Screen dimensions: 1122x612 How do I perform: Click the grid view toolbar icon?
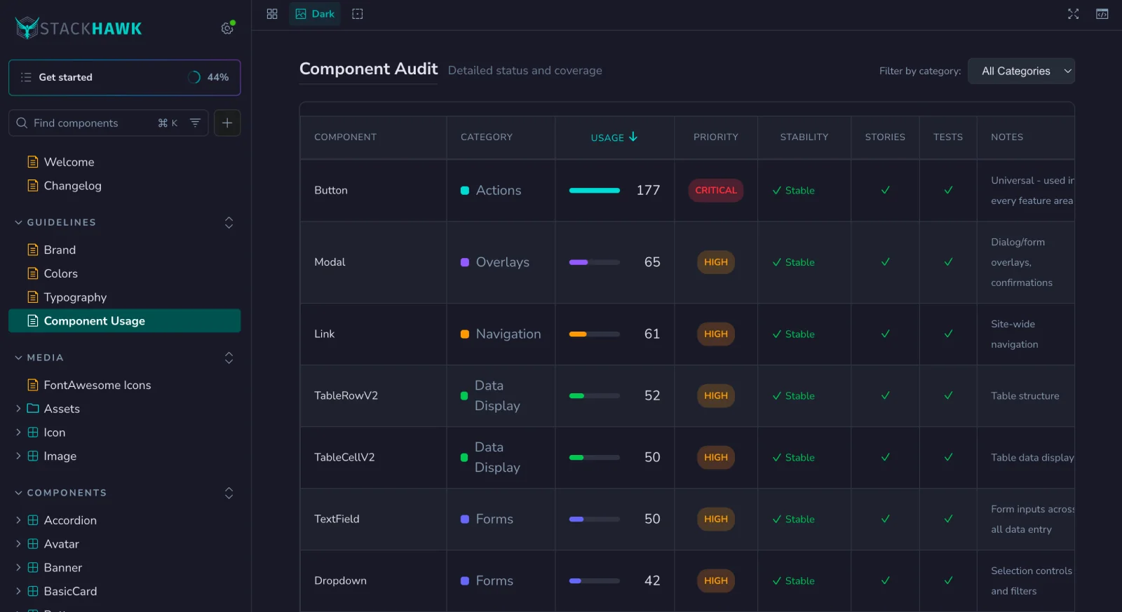[x=272, y=14]
